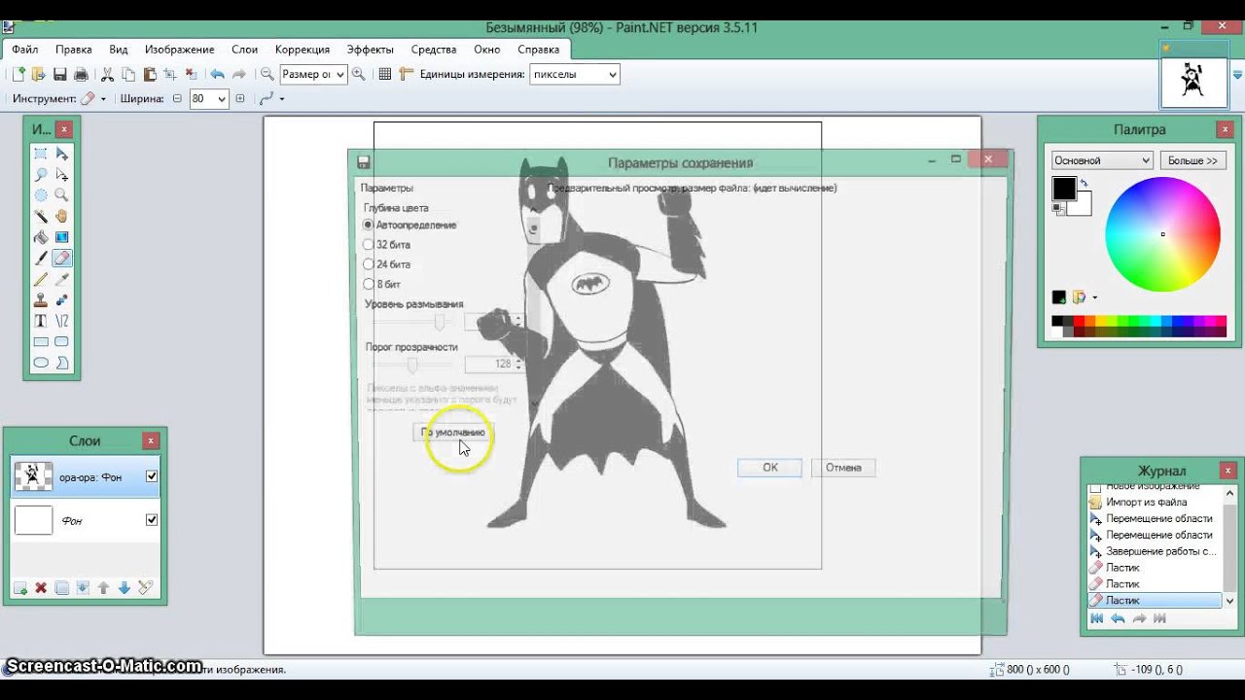Select Импорт из файла history entry
This screenshot has height=700, width=1245.
click(1146, 503)
